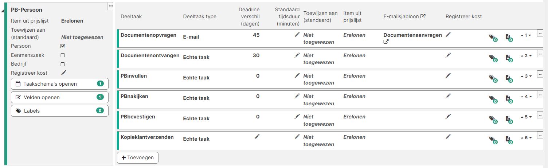Collapse the PB-Persoon tree triangle
Screen dimensions: 548x168
(x=3, y=11)
